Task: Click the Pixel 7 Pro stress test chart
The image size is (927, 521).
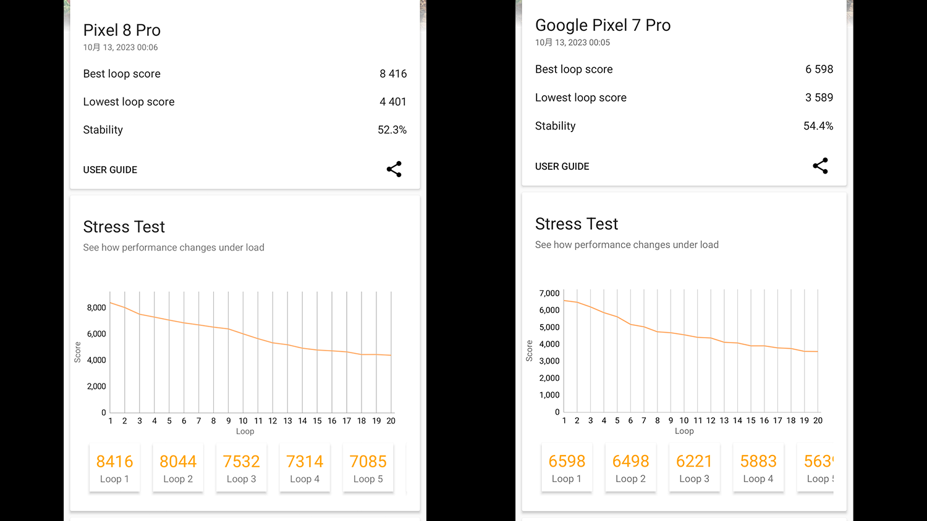Action: pyautogui.click(x=689, y=352)
